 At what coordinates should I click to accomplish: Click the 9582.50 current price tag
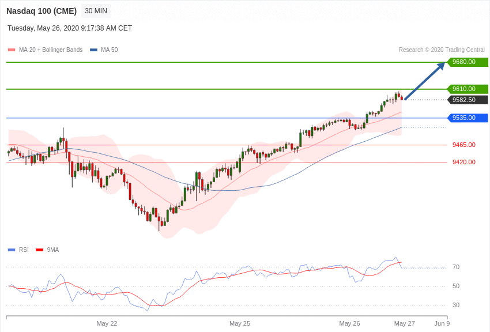468,100
